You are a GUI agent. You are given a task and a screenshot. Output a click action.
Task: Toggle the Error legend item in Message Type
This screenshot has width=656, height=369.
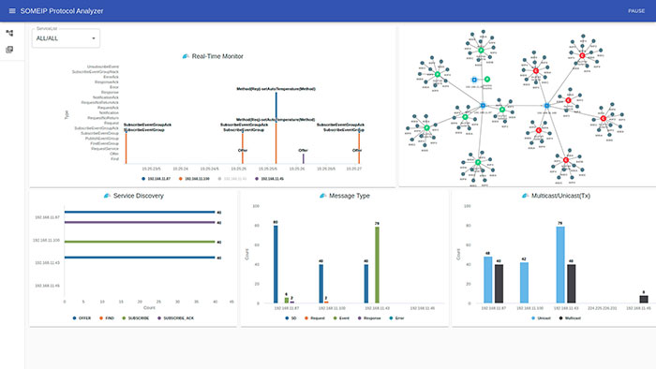396,318
